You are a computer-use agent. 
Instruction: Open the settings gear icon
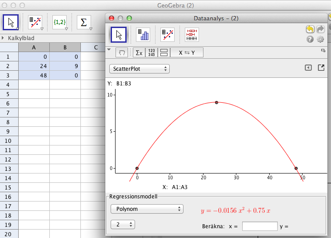click(x=320, y=39)
